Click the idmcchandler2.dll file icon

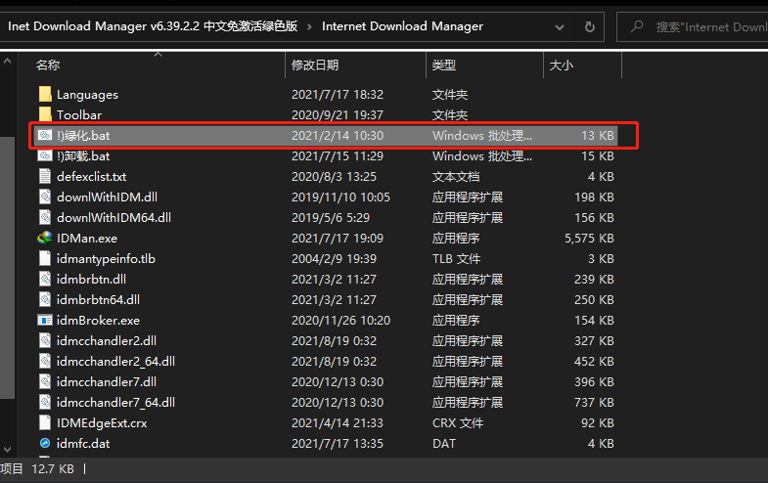(45, 340)
